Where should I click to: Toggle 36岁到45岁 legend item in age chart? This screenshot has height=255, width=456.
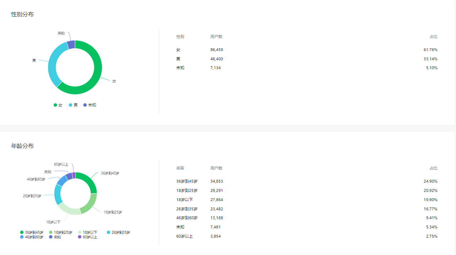(x=32, y=232)
